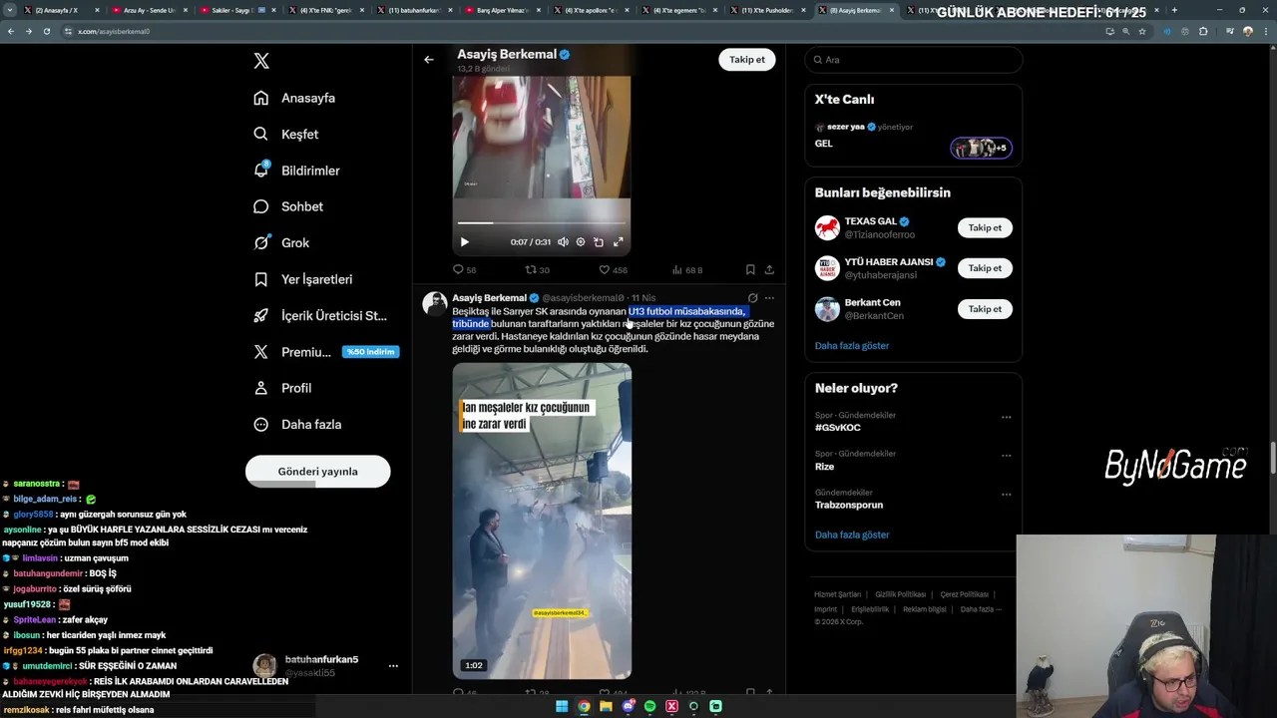The image size is (1277, 718).
Task: Open Bildirimler notifications
Action: click(x=296, y=171)
